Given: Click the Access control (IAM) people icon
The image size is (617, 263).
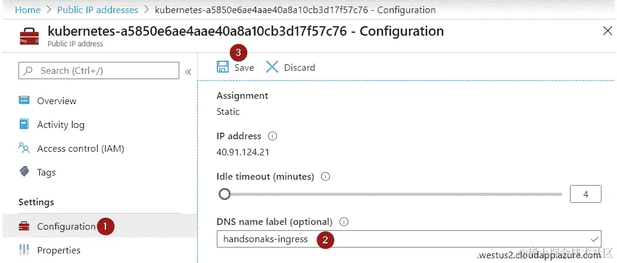Looking at the screenshot, I should (24, 148).
